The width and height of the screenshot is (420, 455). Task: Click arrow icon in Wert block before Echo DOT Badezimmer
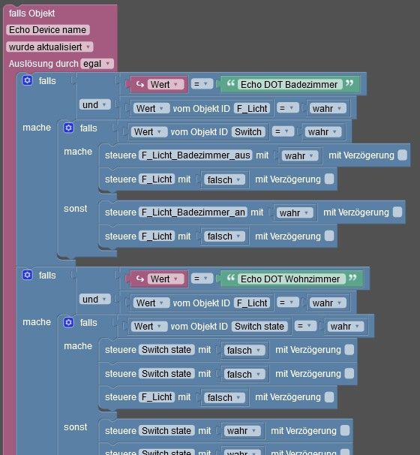[x=140, y=84]
